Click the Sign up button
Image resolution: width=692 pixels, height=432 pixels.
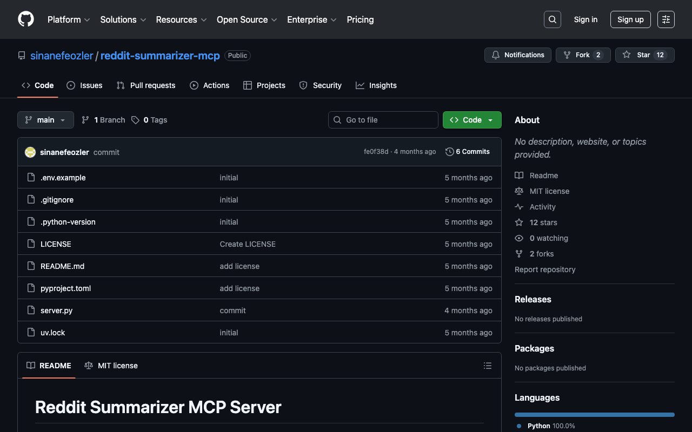[630, 19]
